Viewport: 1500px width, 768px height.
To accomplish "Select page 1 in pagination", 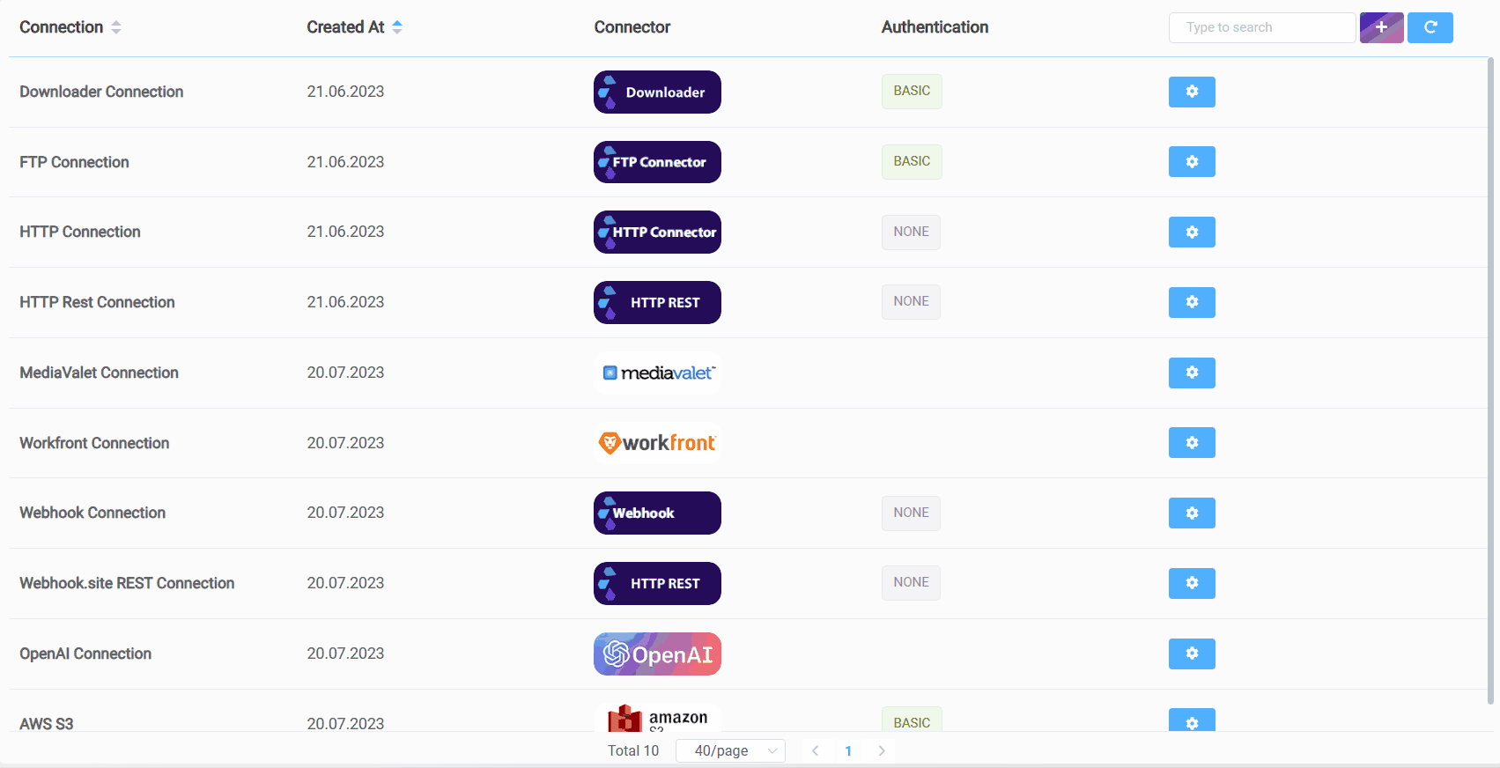I will click(848, 750).
